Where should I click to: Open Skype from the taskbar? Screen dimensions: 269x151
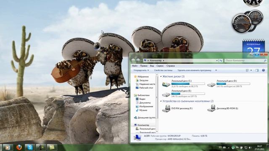point(30,147)
